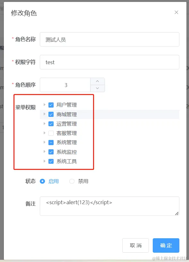Screen dimensions: 189x262
Task: Select the 运营管理 tree label
Action: [x=67, y=124]
